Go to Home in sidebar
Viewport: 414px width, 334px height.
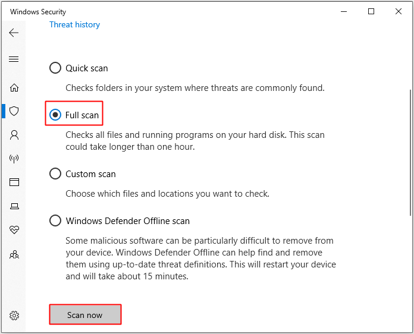tap(14, 87)
